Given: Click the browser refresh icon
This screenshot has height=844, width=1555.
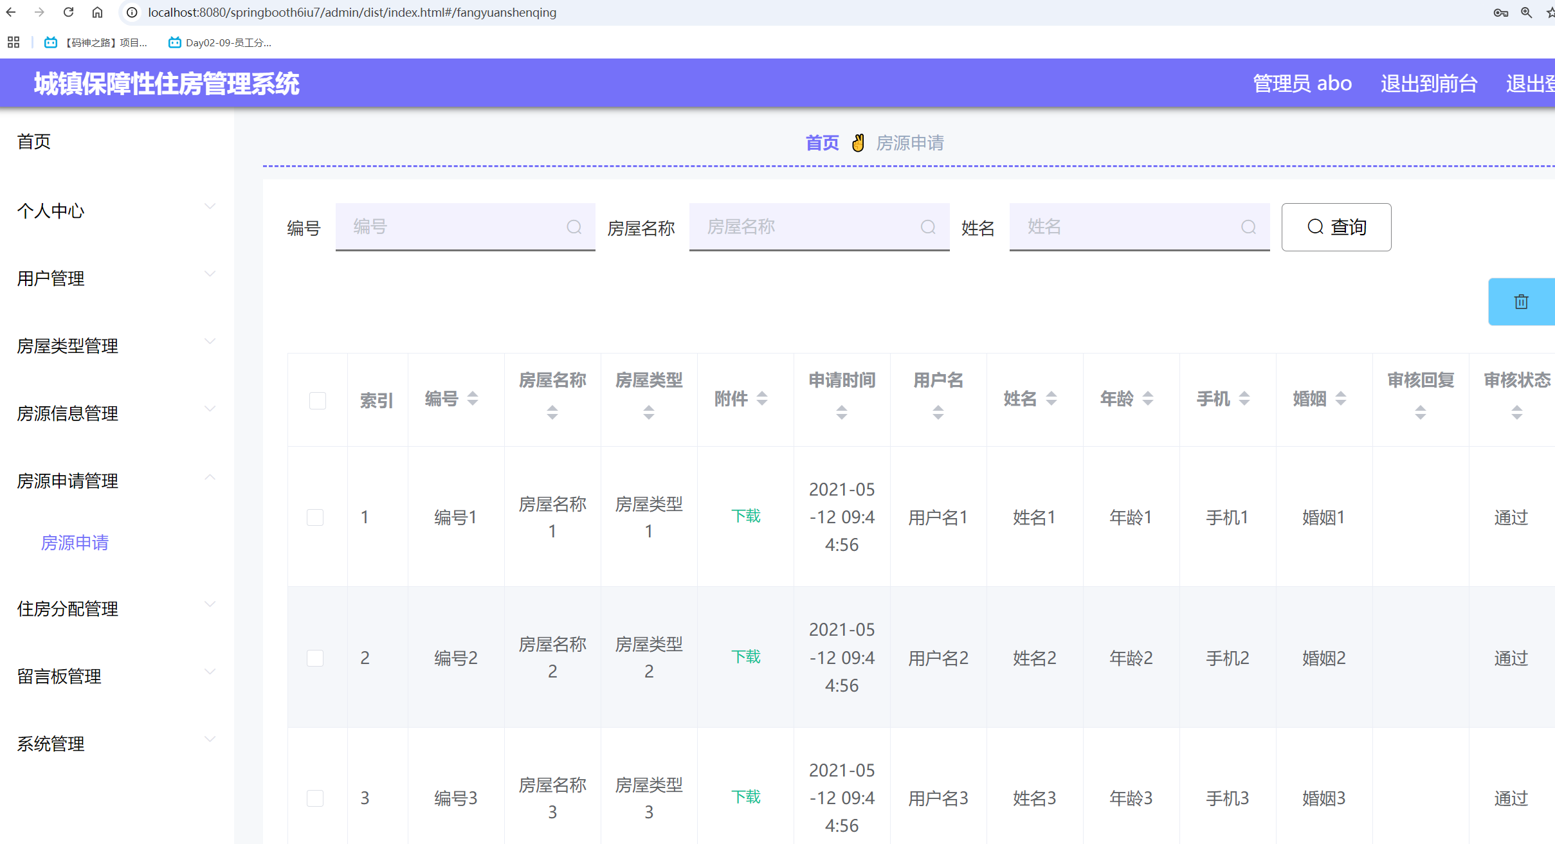Looking at the screenshot, I should (68, 12).
